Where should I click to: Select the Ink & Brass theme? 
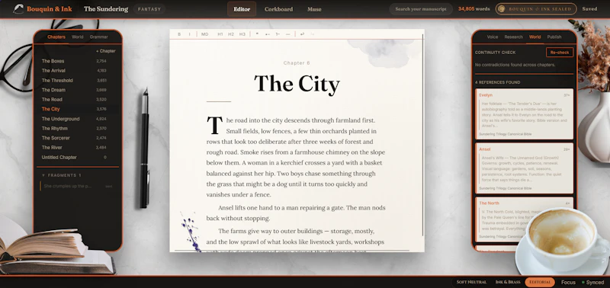coord(508,282)
